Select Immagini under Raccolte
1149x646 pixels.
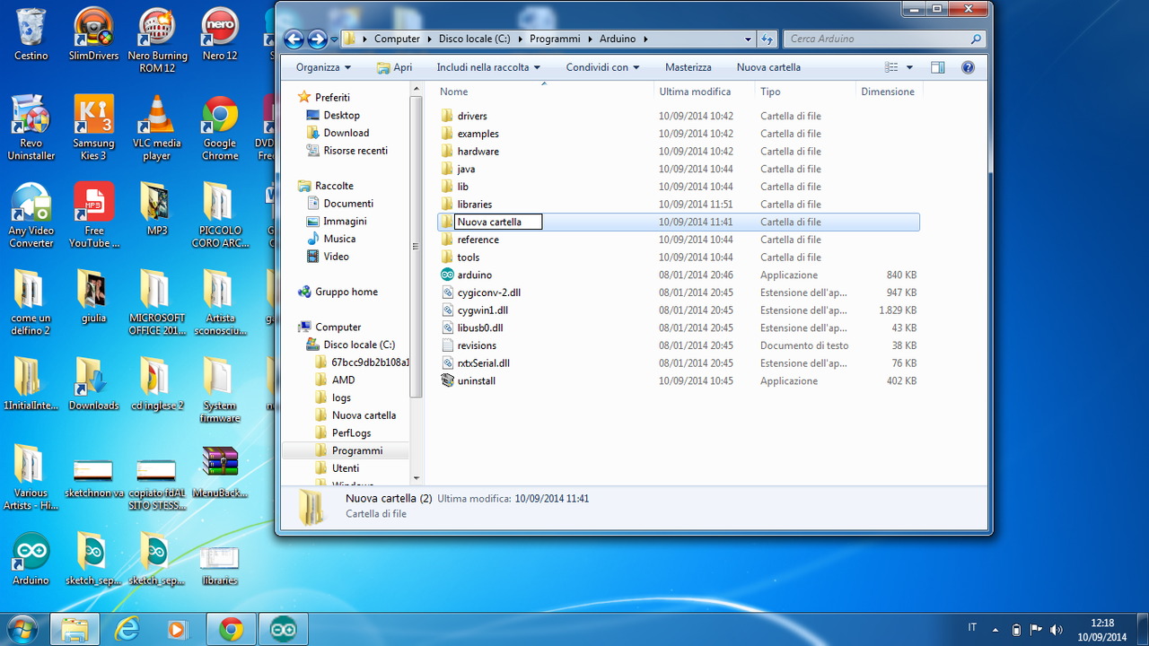tap(345, 221)
